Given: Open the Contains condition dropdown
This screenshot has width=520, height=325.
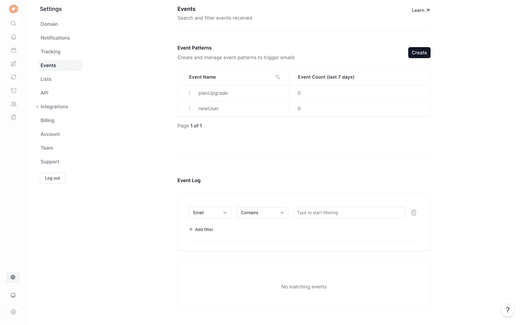Looking at the screenshot, I should pos(262,213).
